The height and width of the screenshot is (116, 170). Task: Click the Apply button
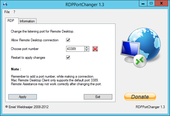[x=23, y=97]
